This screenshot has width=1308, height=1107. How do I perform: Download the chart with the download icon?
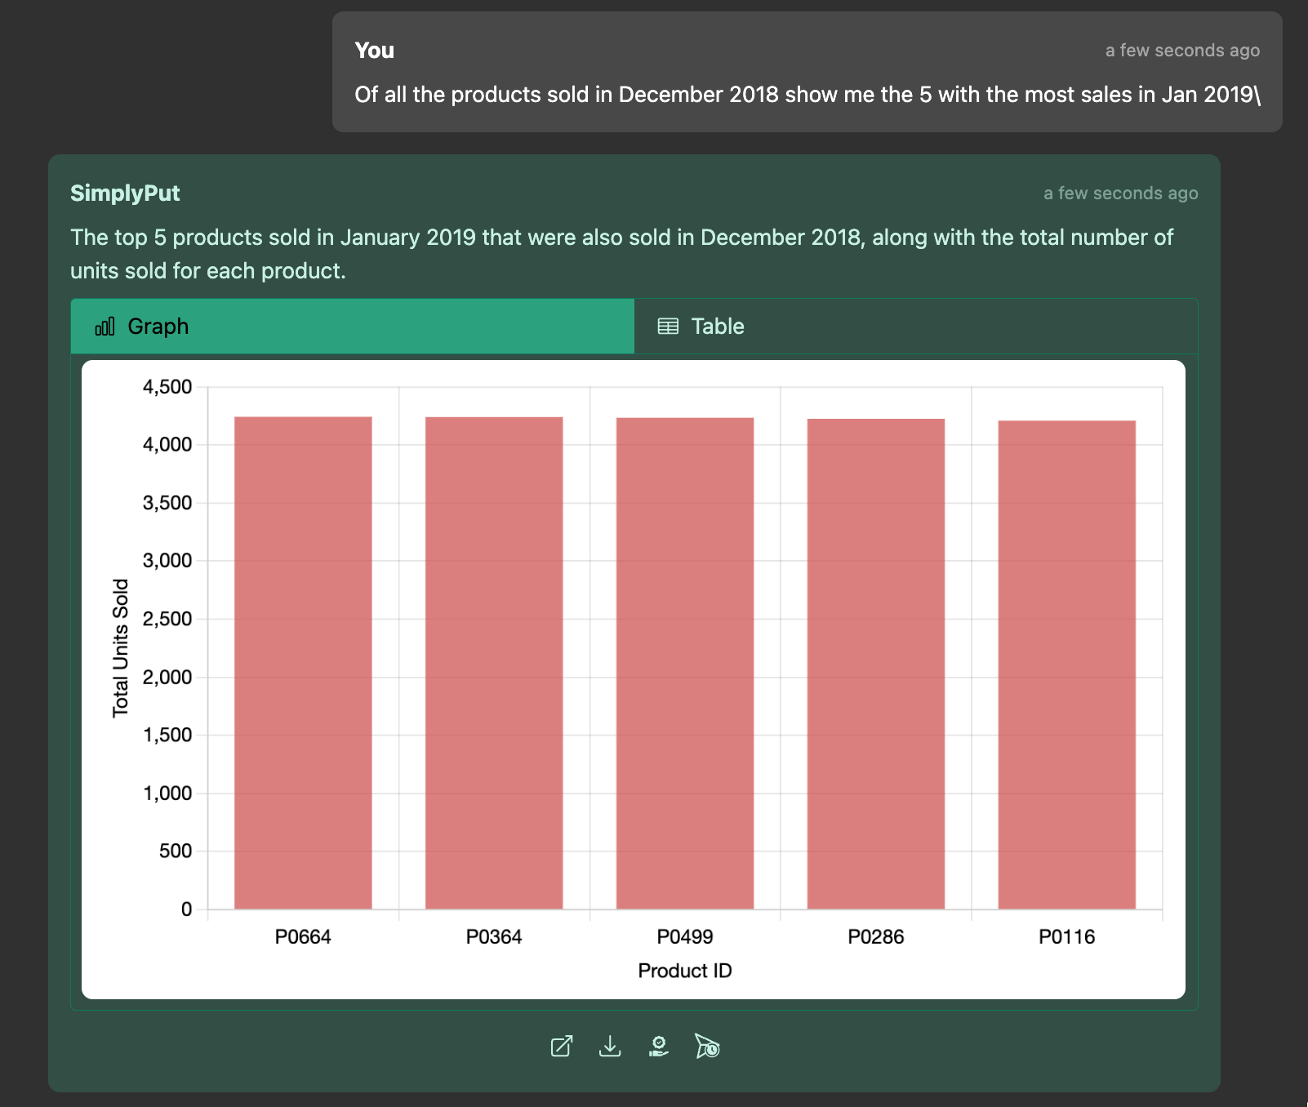610,1046
